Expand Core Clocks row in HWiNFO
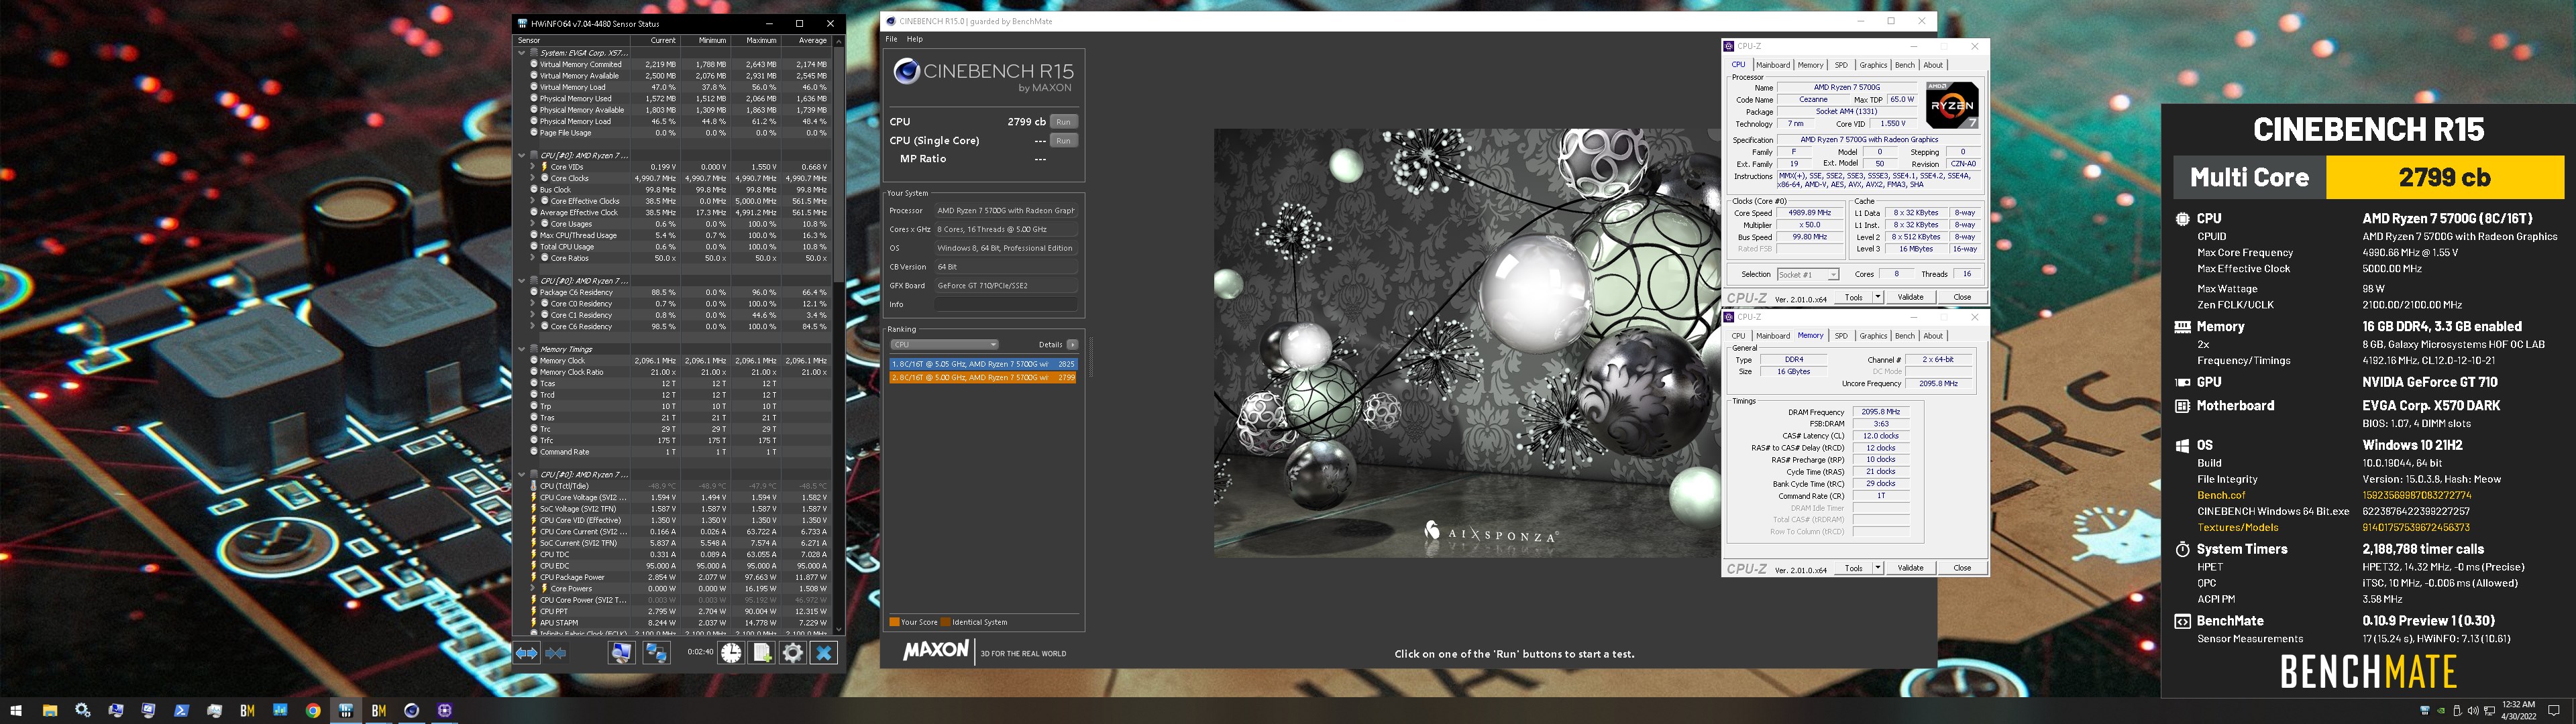This screenshot has height=724, width=2576. point(533,178)
